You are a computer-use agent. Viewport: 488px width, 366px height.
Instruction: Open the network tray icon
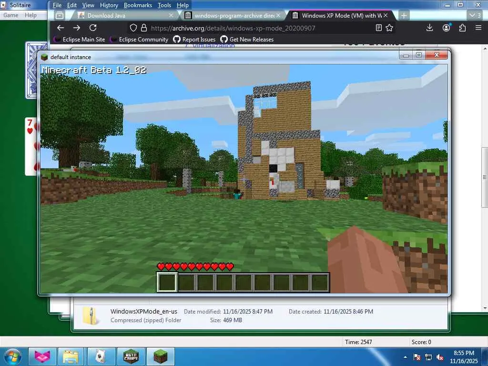pyautogui.click(x=428, y=357)
